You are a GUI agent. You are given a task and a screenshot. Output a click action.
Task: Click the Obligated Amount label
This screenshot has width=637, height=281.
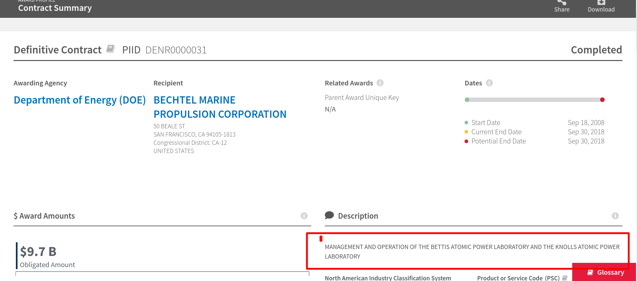[x=47, y=265]
